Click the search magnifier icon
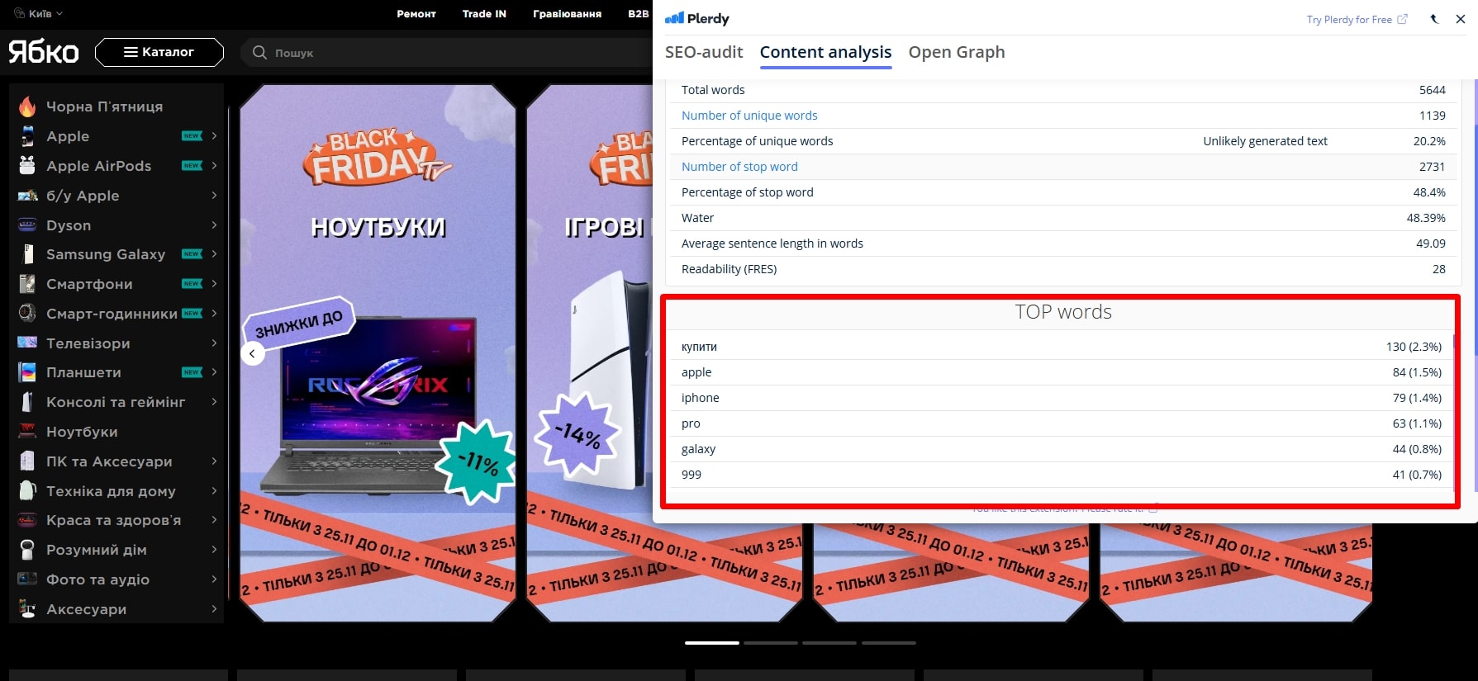This screenshot has height=681, width=1478. pos(259,53)
